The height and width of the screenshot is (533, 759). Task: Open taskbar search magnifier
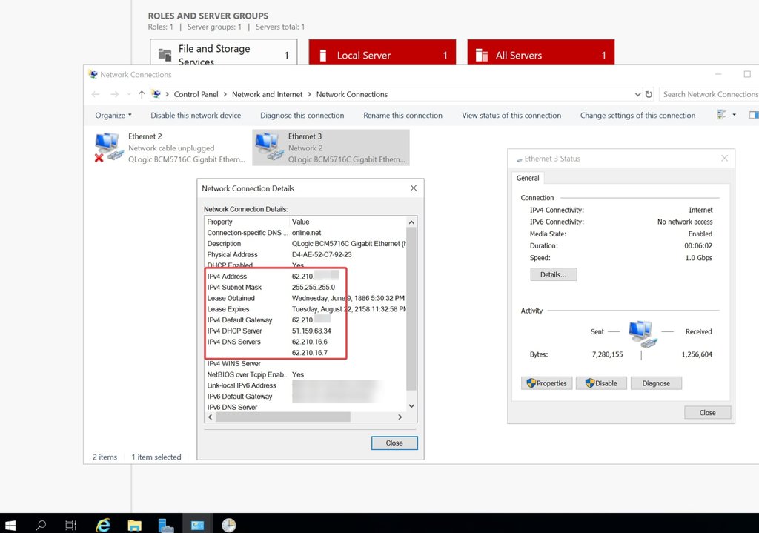click(x=42, y=525)
